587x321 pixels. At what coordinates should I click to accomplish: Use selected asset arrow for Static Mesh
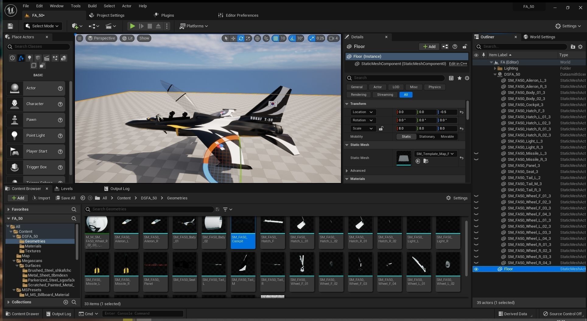pyautogui.click(x=418, y=161)
